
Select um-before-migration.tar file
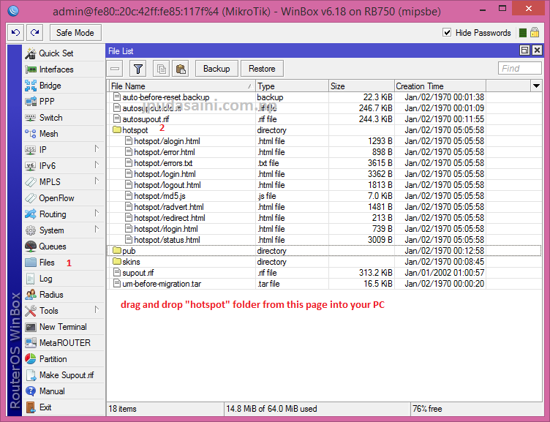pyautogui.click(x=324, y=284)
